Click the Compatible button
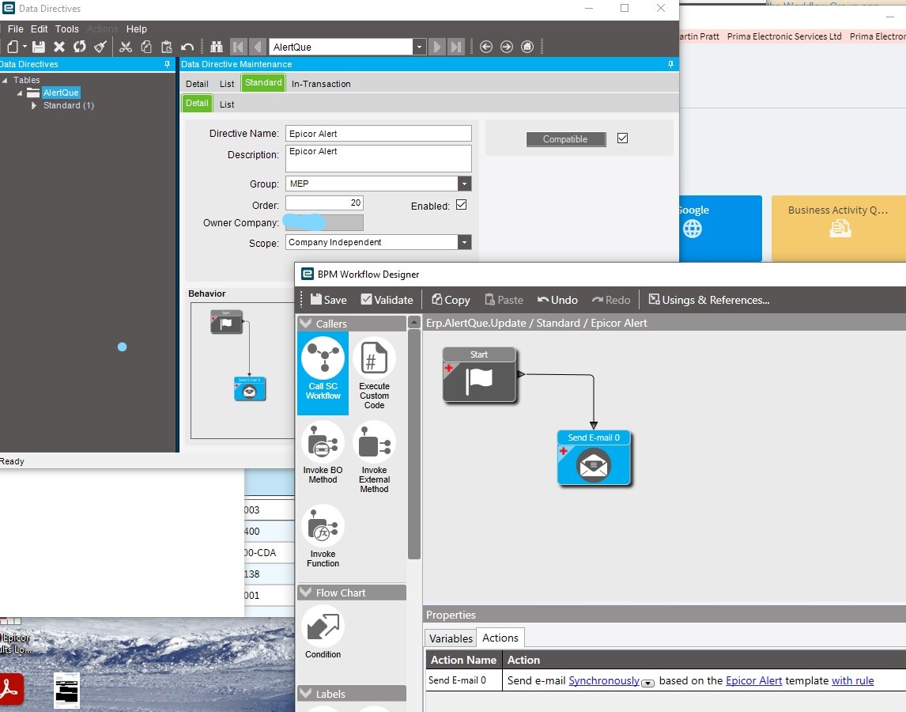The width and height of the screenshot is (906, 712). [566, 138]
